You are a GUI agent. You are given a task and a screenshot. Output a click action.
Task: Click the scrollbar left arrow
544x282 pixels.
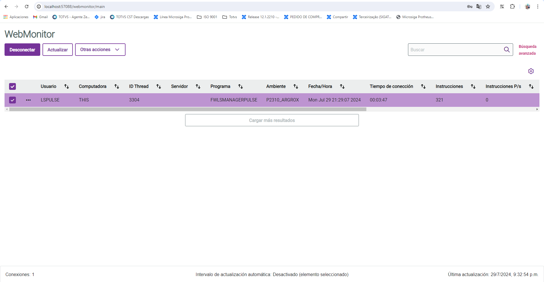(x=7, y=109)
